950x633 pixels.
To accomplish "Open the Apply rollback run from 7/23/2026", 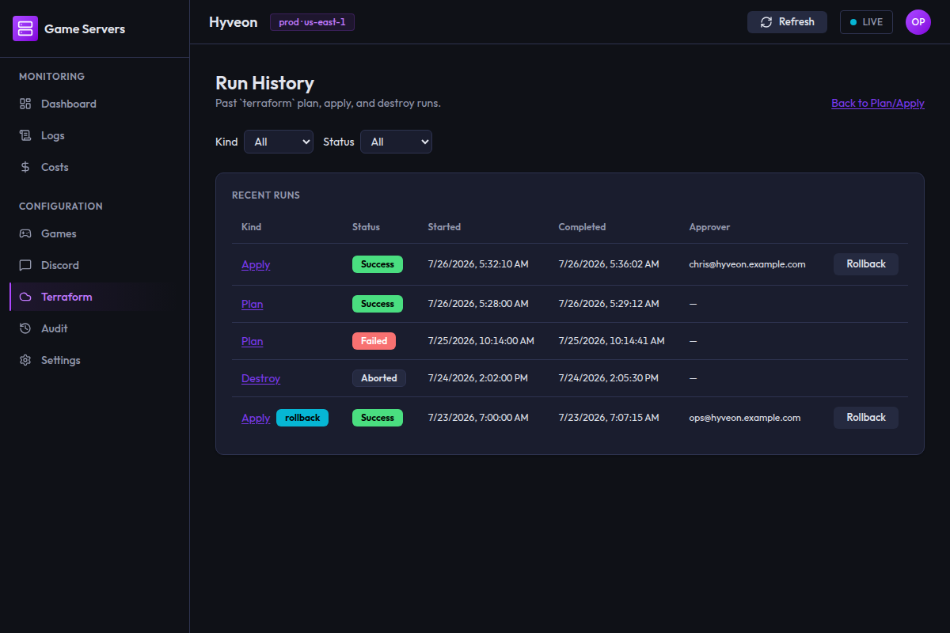I will point(256,418).
